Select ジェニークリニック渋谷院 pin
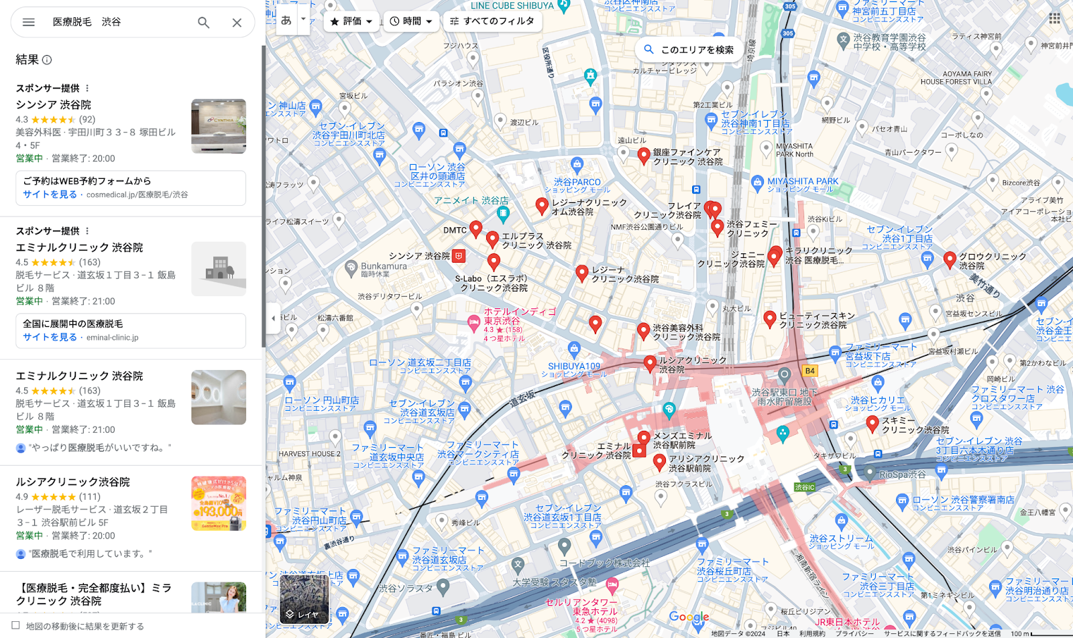The width and height of the screenshot is (1073, 638). (774, 259)
